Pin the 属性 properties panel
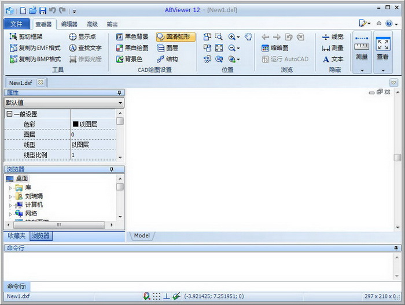Screen dimensions: 405x305 pos(119,92)
